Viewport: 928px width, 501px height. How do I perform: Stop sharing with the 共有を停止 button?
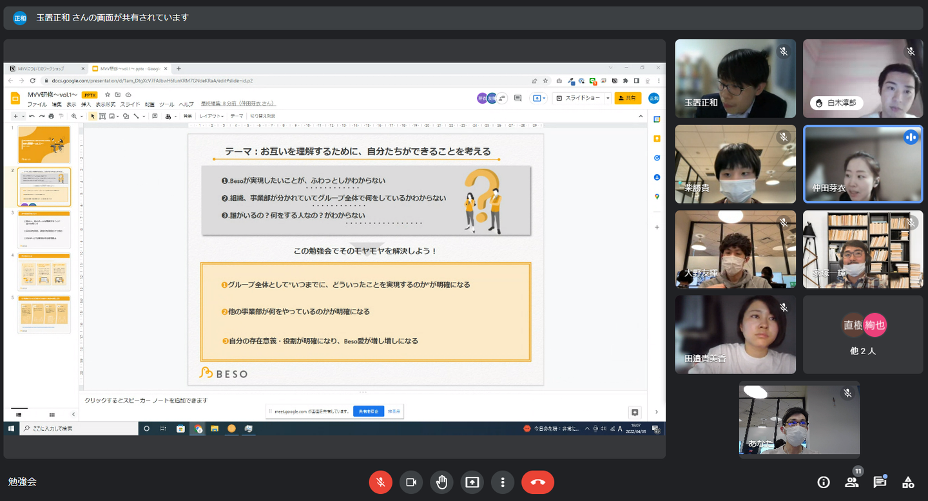pyautogui.click(x=368, y=411)
